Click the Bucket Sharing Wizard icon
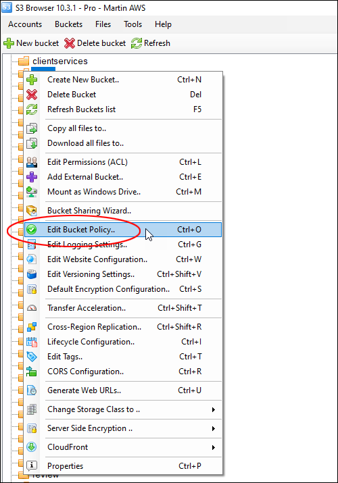The width and height of the screenshot is (338, 483). point(32,211)
